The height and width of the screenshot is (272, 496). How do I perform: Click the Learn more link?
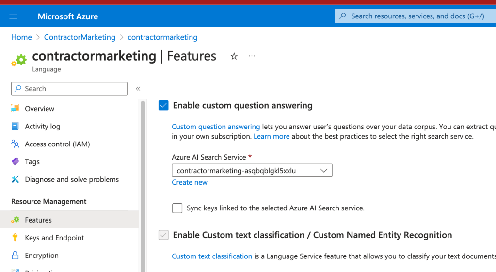pos(272,136)
